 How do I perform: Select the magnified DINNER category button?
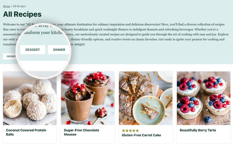[59, 50]
